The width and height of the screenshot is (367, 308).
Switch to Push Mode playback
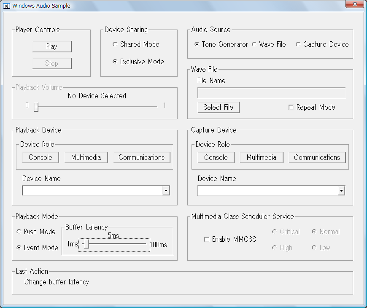[19, 232]
